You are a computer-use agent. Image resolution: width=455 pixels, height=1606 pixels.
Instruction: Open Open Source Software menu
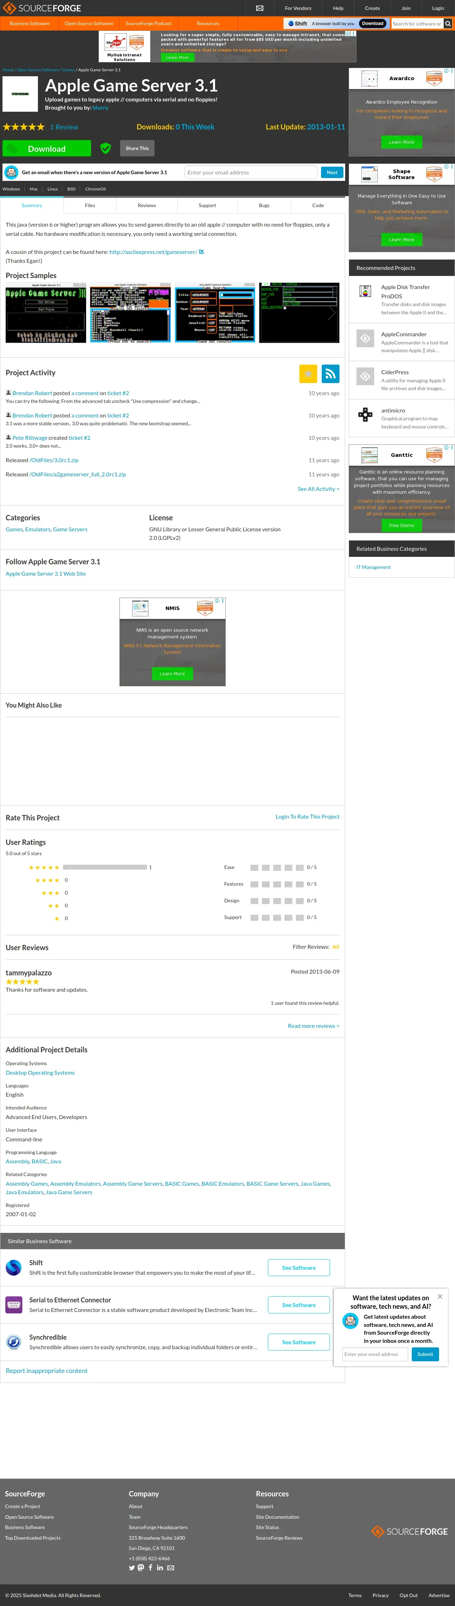pyautogui.click(x=89, y=24)
